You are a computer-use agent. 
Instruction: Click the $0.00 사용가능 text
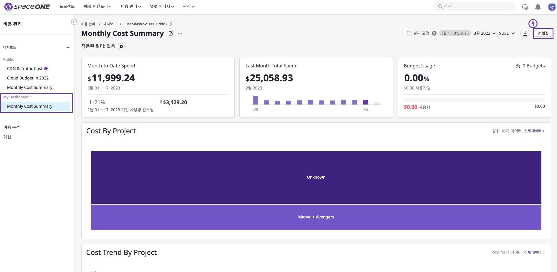tap(417, 88)
